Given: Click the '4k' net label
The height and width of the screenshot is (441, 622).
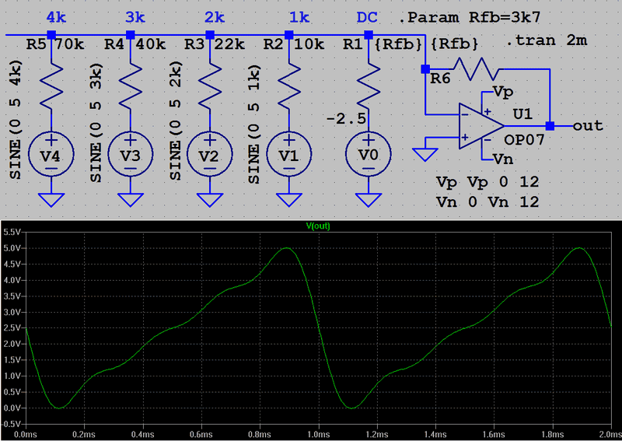Looking at the screenshot, I should point(56,17).
